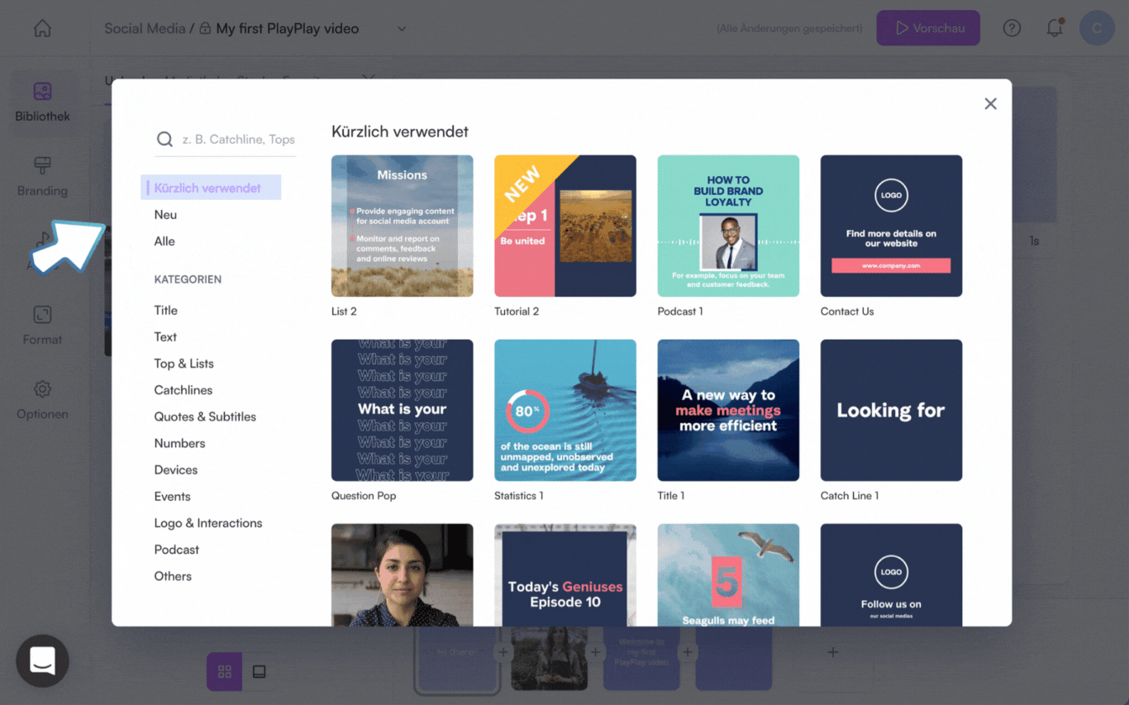This screenshot has height=705, width=1129.
Task: Open the Format sidebar section
Action: (x=42, y=326)
